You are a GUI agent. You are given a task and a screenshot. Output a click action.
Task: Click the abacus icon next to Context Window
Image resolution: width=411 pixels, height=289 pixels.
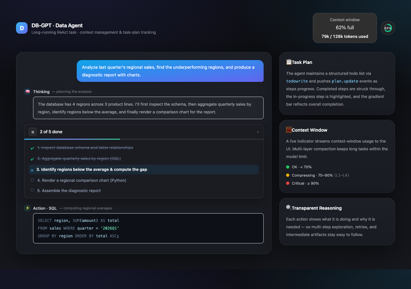(x=289, y=130)
